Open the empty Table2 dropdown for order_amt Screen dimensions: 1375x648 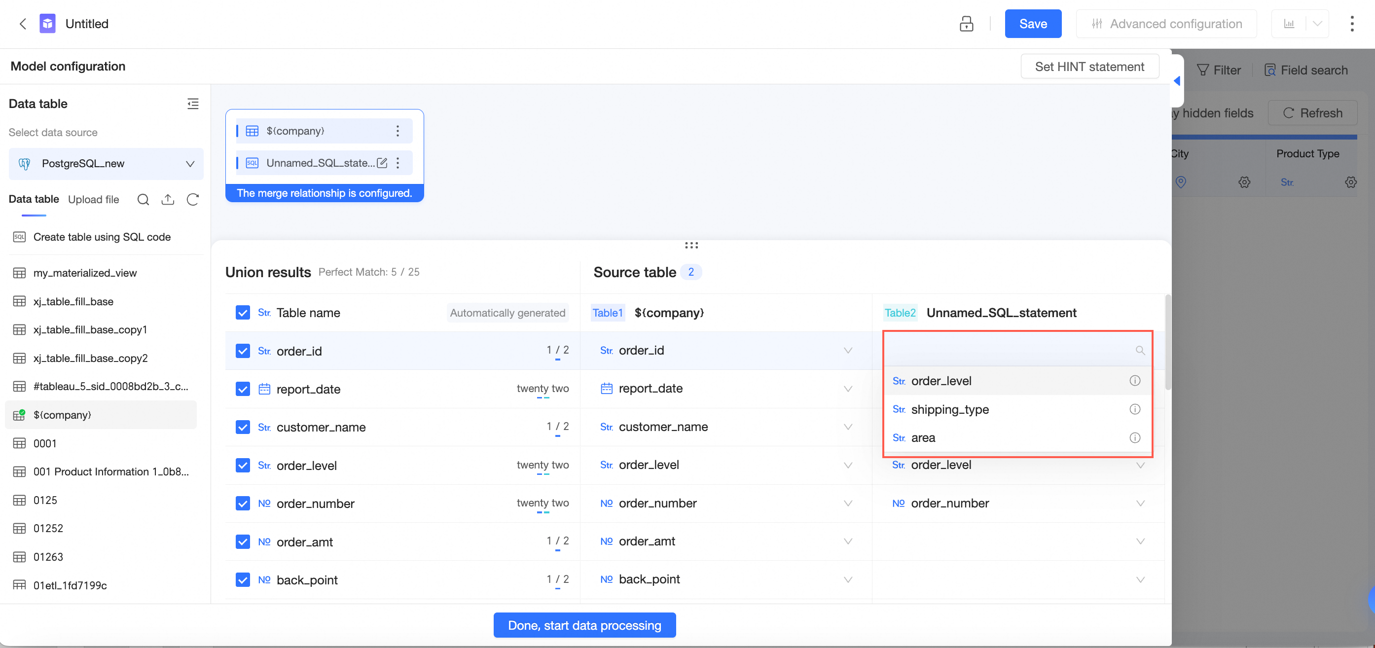click(1140, 541)
